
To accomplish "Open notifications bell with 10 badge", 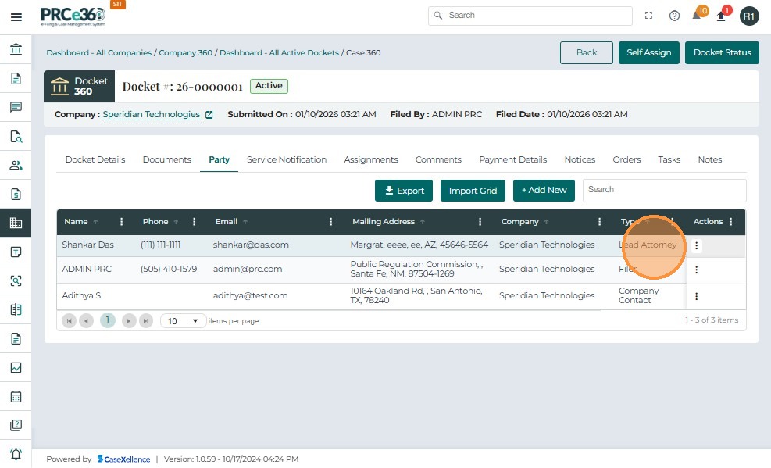I will (x=697, y=16).
